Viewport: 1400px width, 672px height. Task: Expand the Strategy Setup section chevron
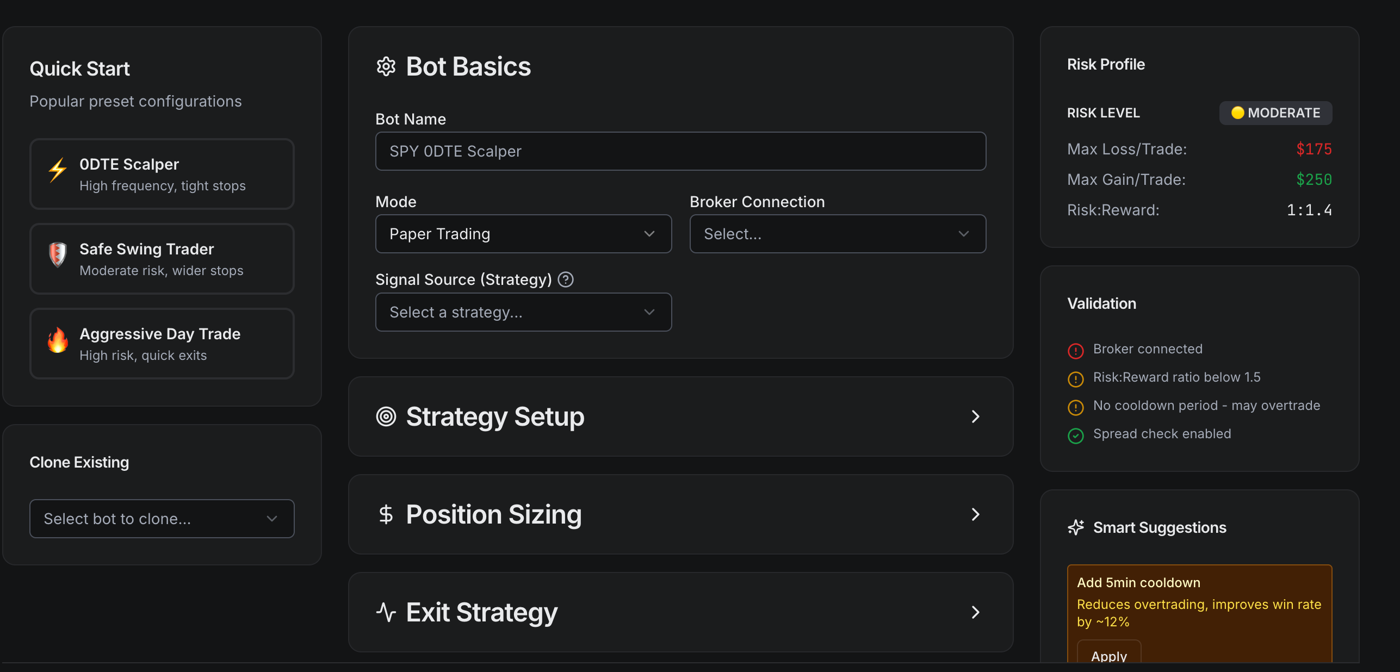pos(976,417)
